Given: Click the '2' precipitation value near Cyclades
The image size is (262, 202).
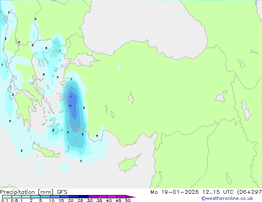Looking at the screenshot, I should 53,130.
